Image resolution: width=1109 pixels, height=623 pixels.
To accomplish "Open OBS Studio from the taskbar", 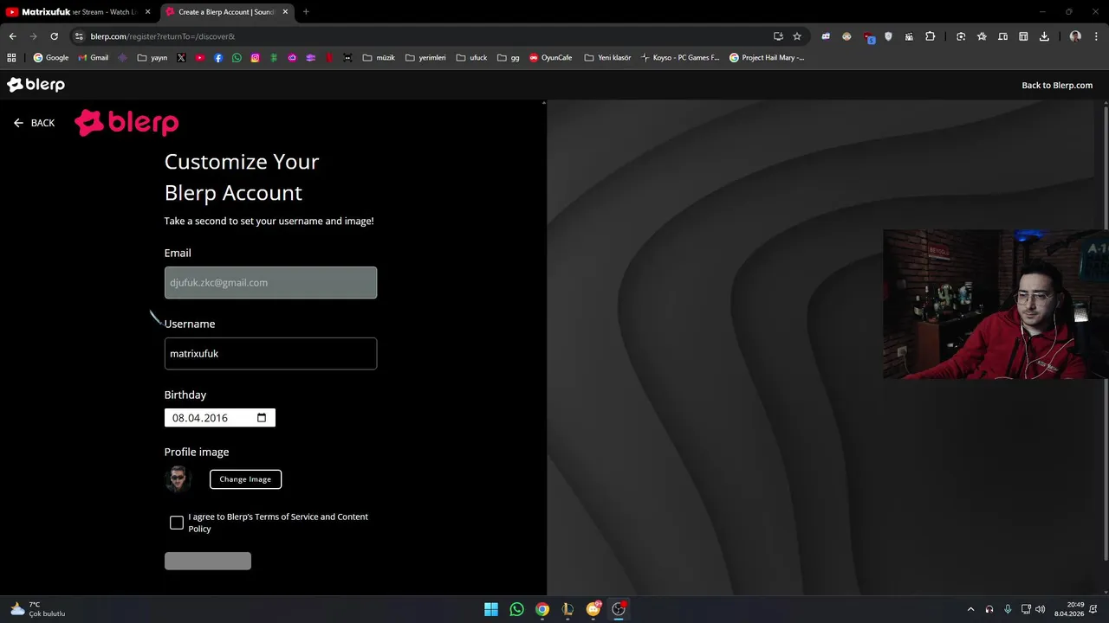I will 619,609.
